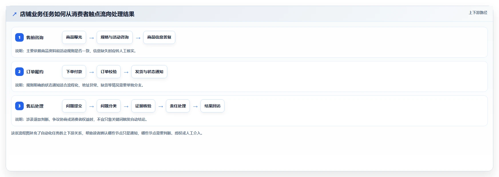Click the step 3 number badge

[19, 106]
